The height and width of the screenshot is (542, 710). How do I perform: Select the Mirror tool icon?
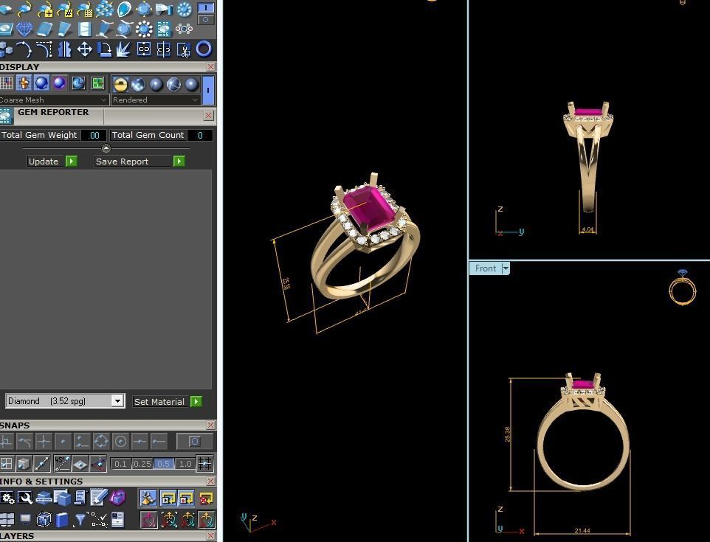click(x=64, y=49)
